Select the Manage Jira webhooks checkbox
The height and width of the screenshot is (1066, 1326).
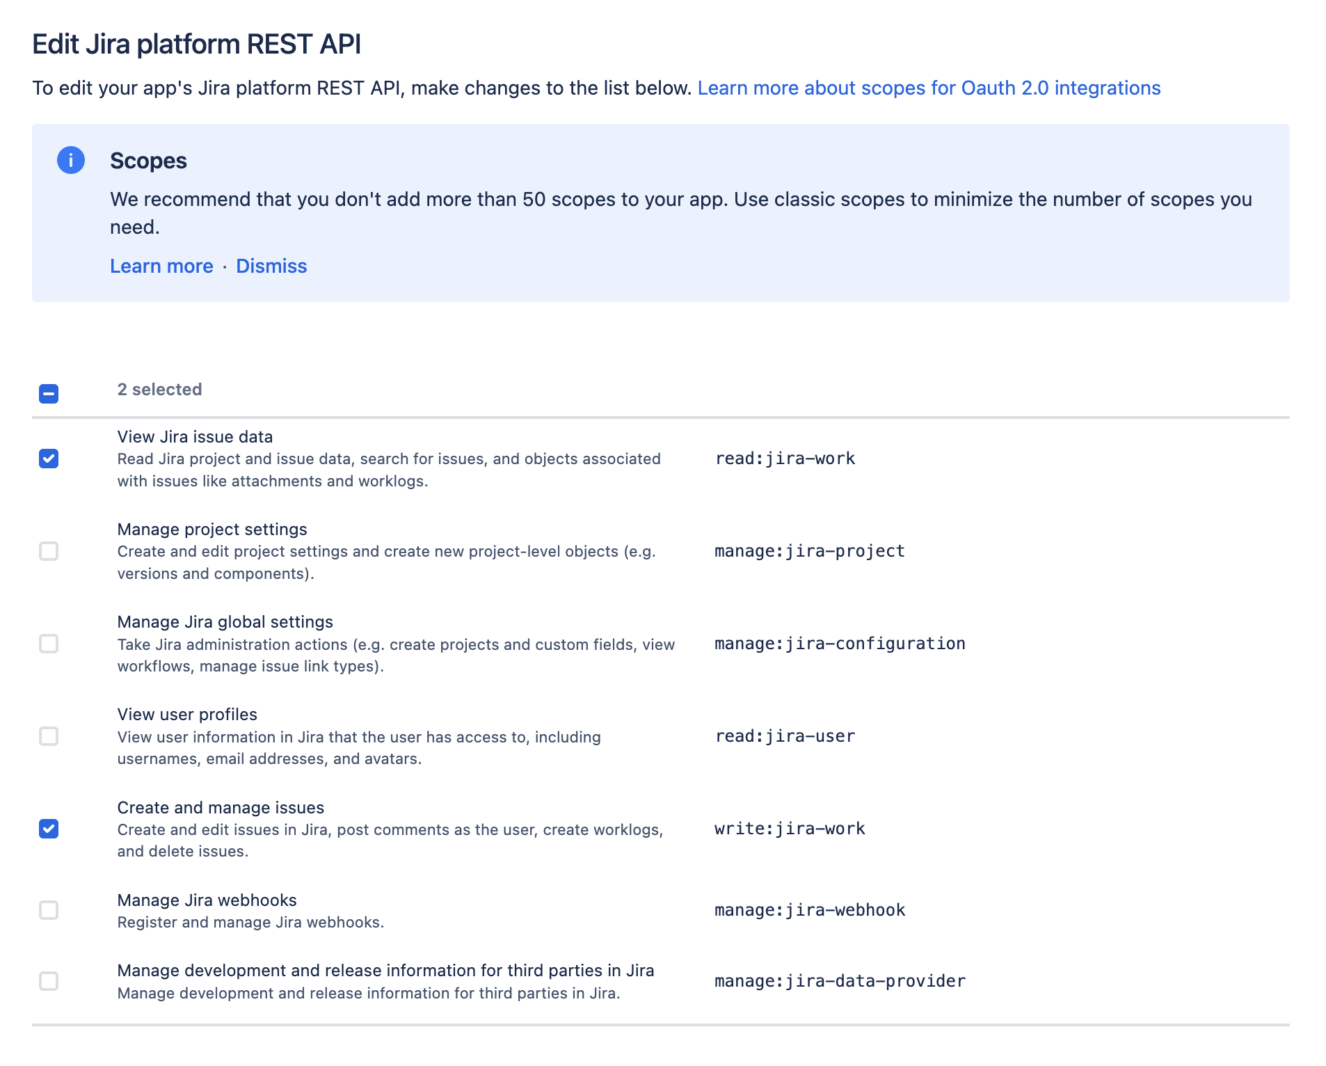[49, 910]
